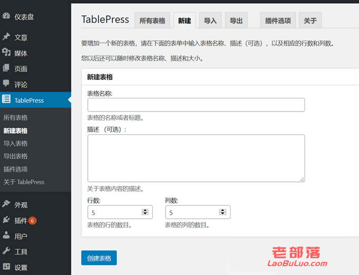The image size is (359, 275).
Task: Click the comment bubble icon beside 评论
Action: pos(6,83)
